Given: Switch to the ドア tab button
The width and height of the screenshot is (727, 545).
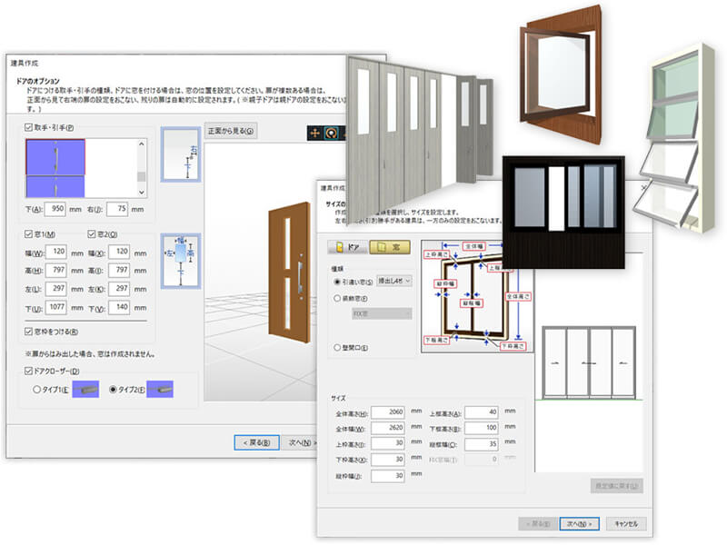Looking at the screenshot, I should 348,246.
